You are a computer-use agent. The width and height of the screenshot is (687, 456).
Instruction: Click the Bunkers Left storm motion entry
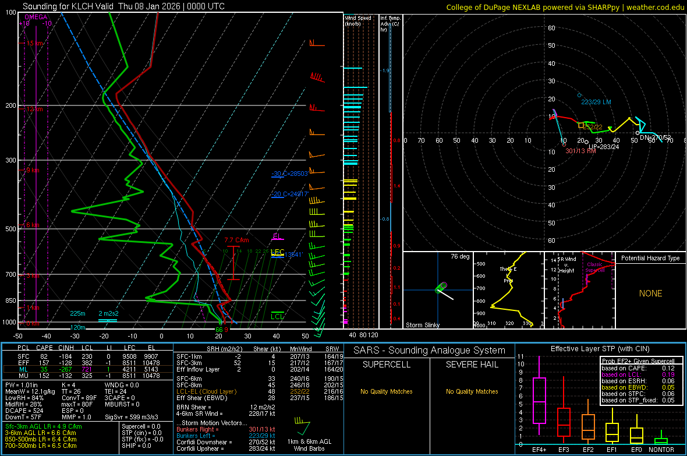click(226, 436)
